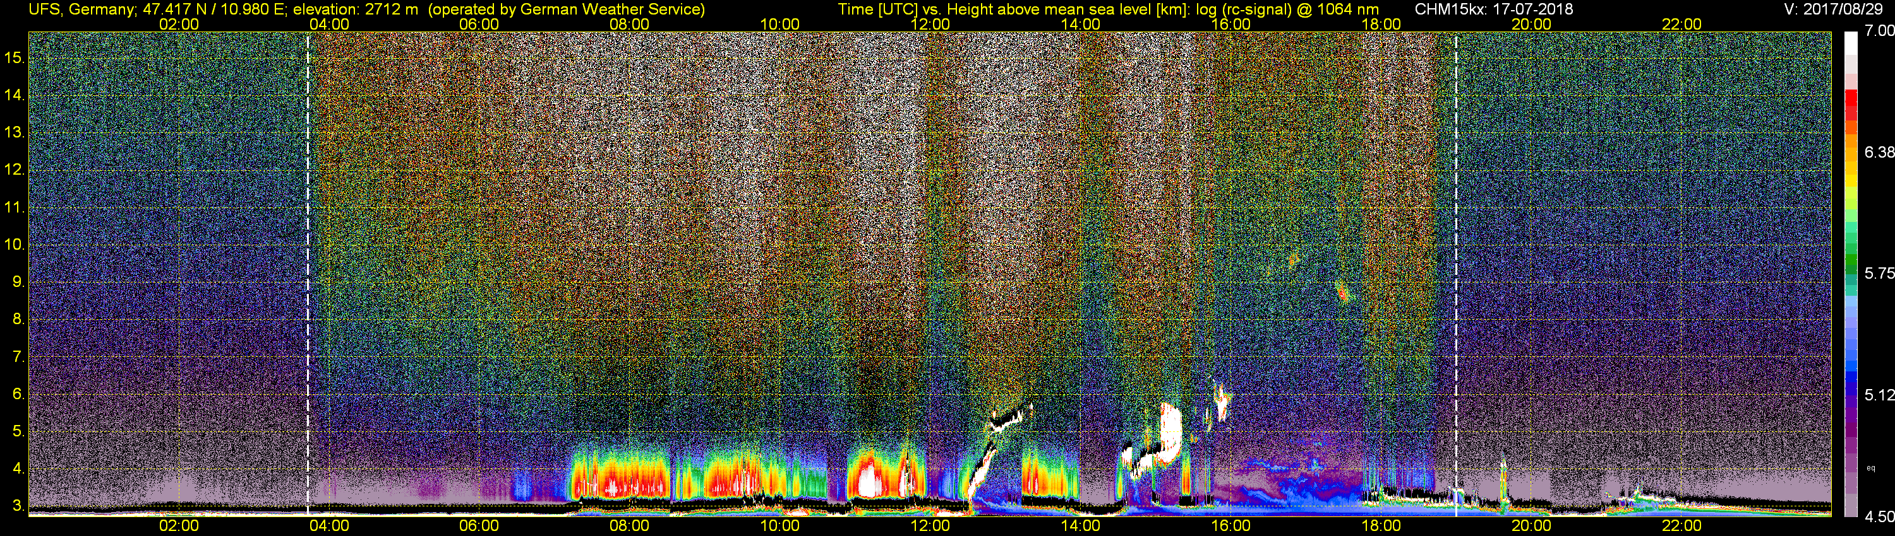Click the 5. km height axis label

pyautogui.click(x=18, y=431)
